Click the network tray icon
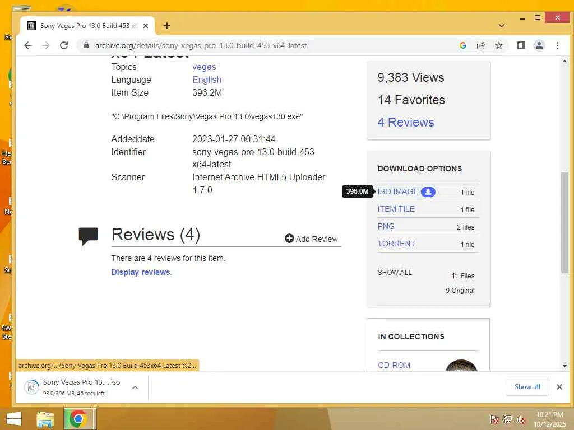 click(x=508, y=419)
